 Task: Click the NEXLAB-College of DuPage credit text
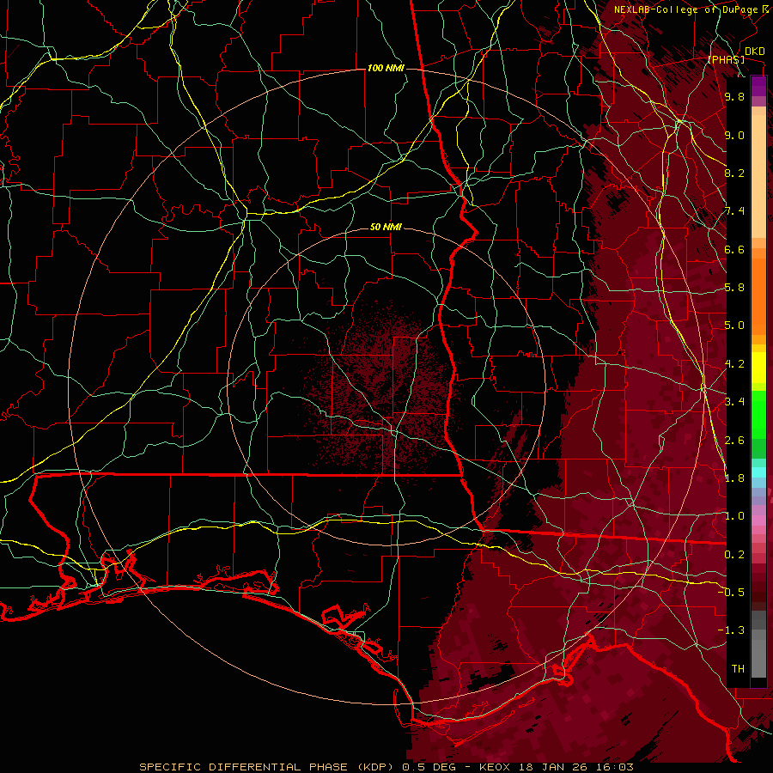(685, 9)
